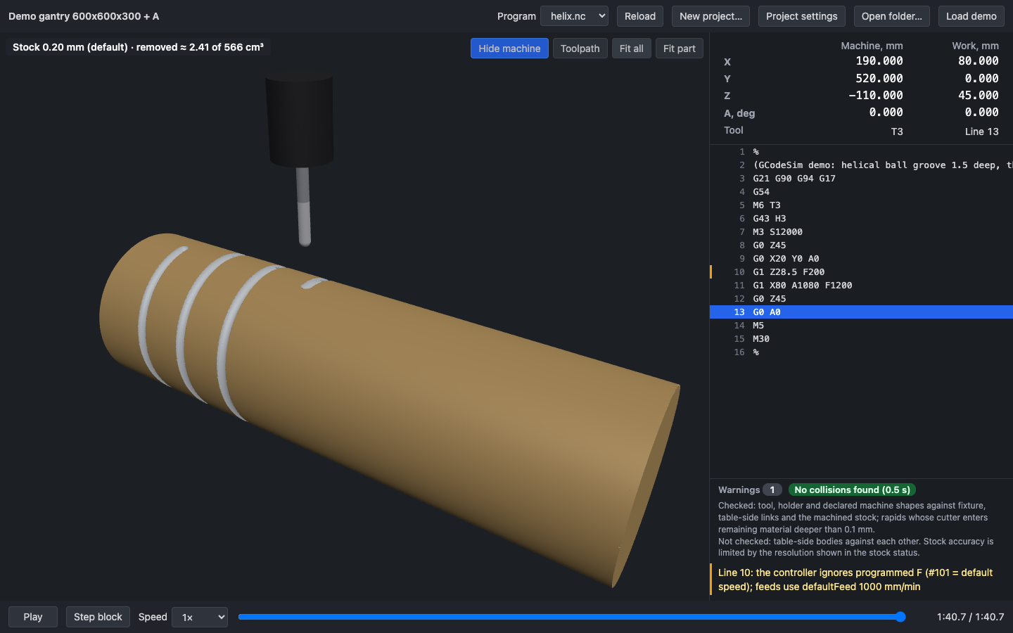Click the Tool T3 readout
This screenshot has width=1013, height=633.
click(x=897, y=132)
